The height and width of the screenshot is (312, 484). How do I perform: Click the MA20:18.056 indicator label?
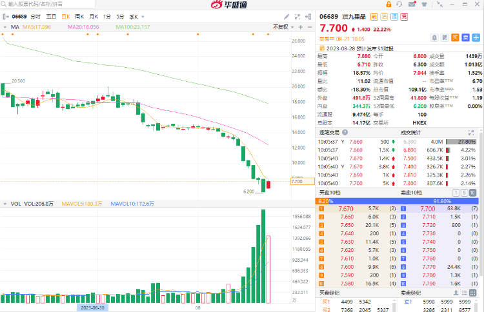[83, 27]
